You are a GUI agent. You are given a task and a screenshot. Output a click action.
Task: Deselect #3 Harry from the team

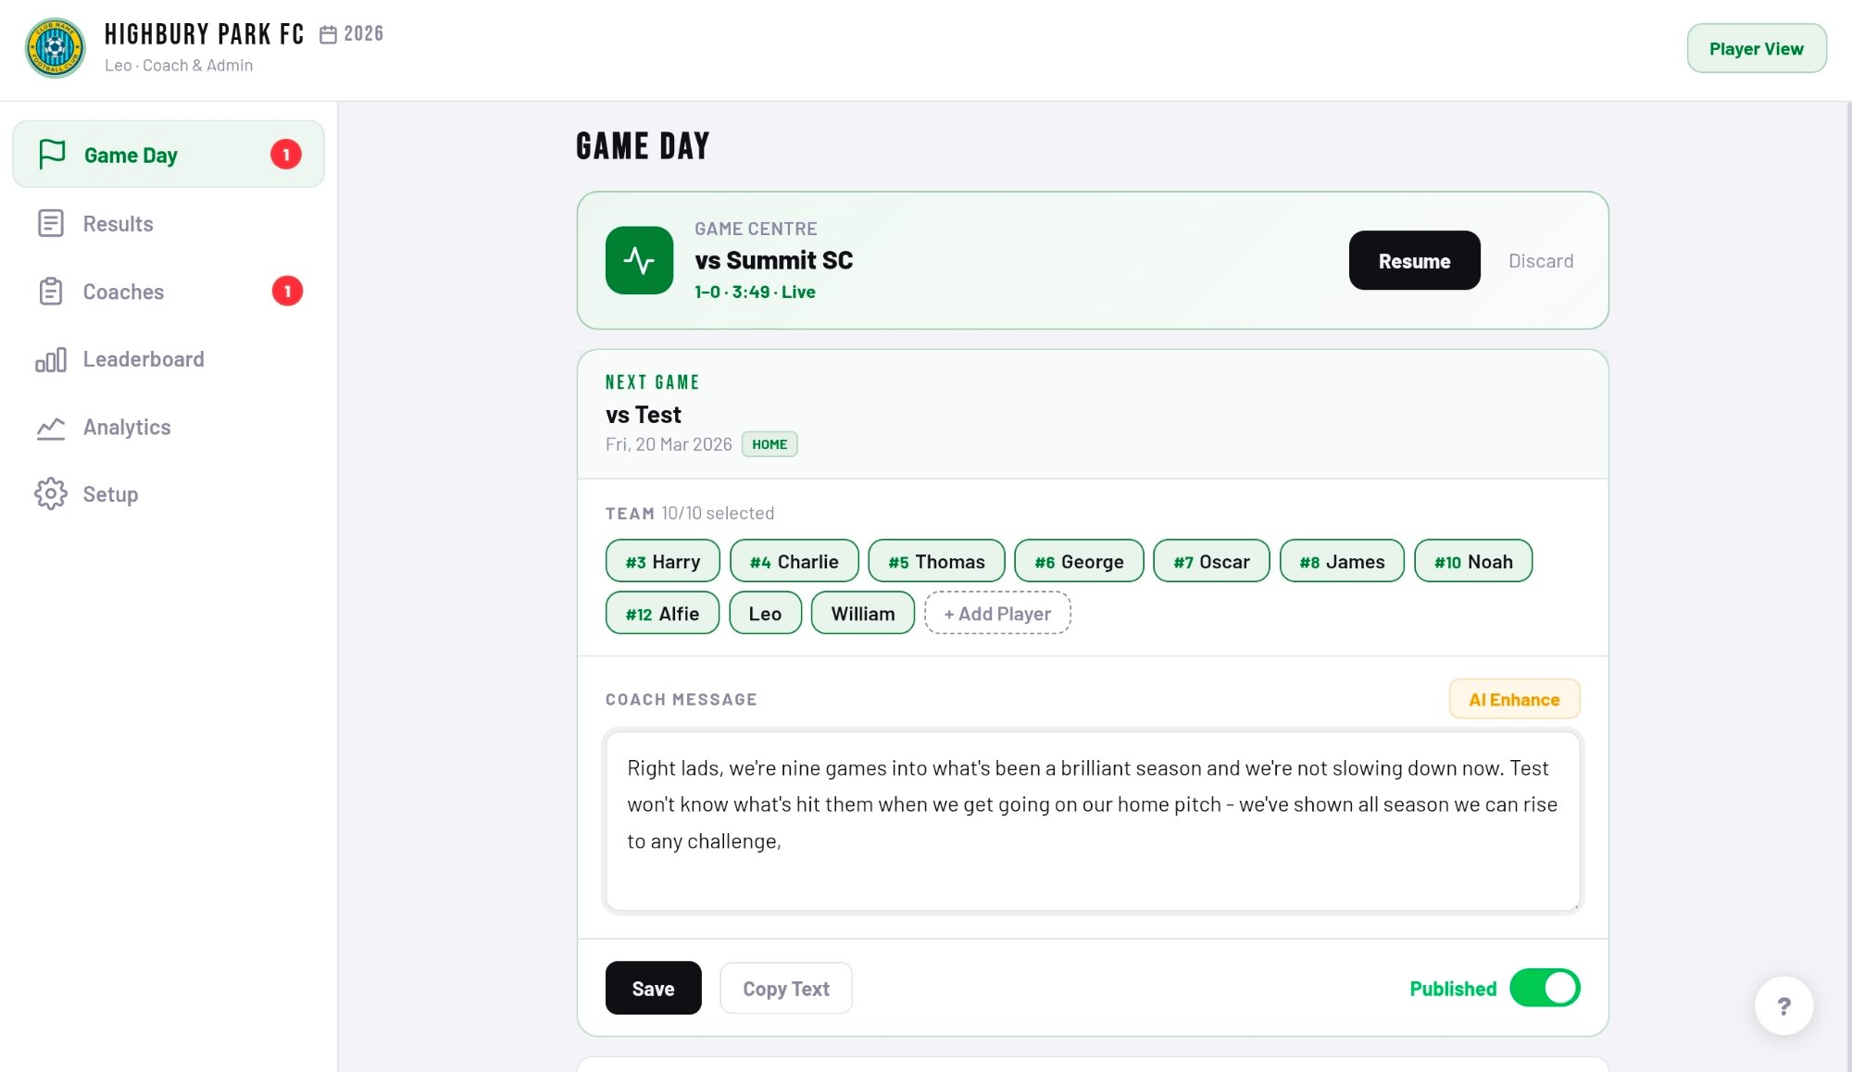[x=662, y=561]
